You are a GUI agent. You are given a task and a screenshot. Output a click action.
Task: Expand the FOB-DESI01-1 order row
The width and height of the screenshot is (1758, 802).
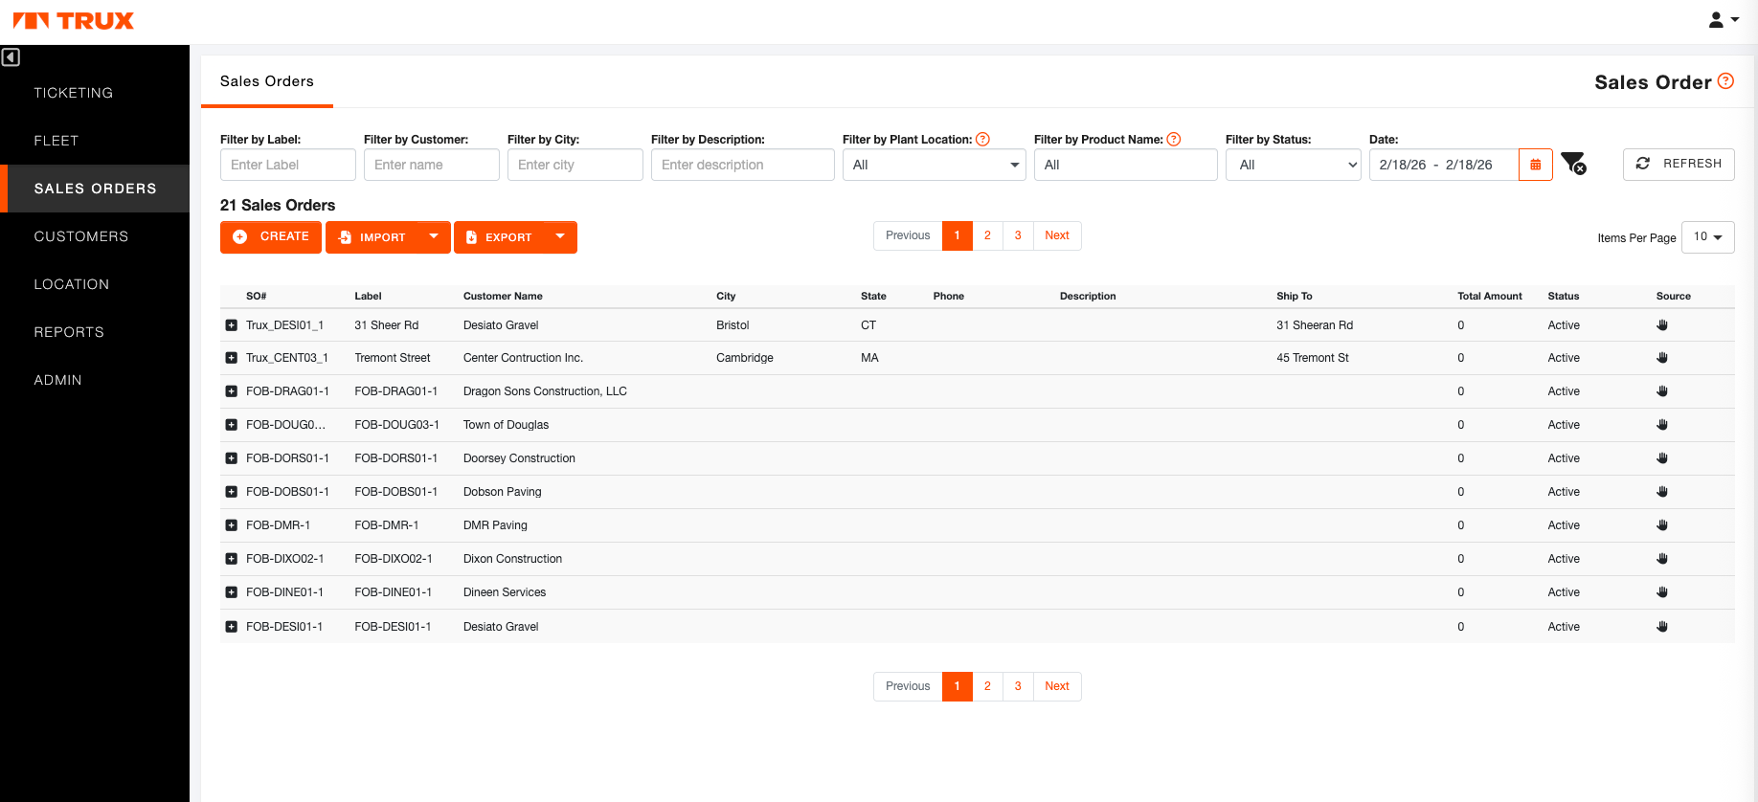pyautogui.click(x=231, y=627)
